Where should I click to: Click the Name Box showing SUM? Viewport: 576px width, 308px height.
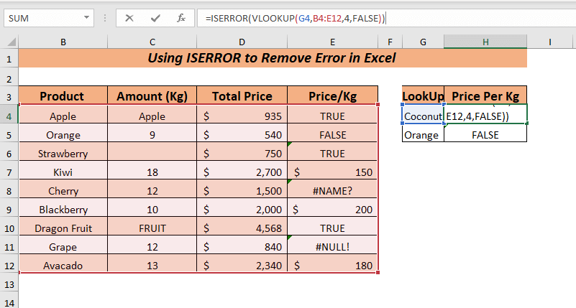coord(43,18)
